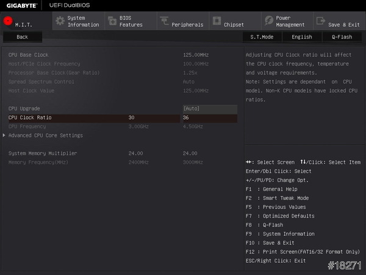Image resolution: width=366 pixels, height=275 pixels.
Task: Launch the Q-Flash utility button
Action: 342,37
